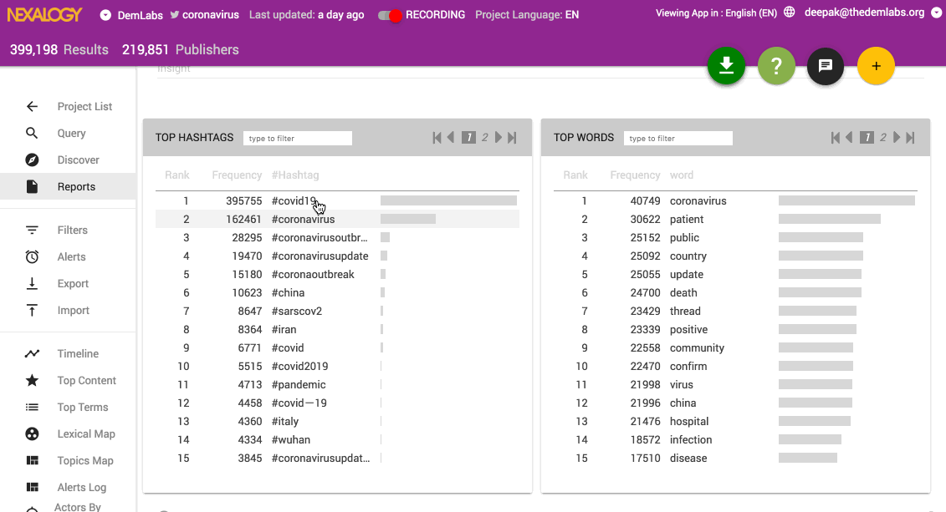The width and height of the screenshot is (946, 512).
Task: Click the #coronavirusupdate hashtag
Action: click(x=320, y=256)
